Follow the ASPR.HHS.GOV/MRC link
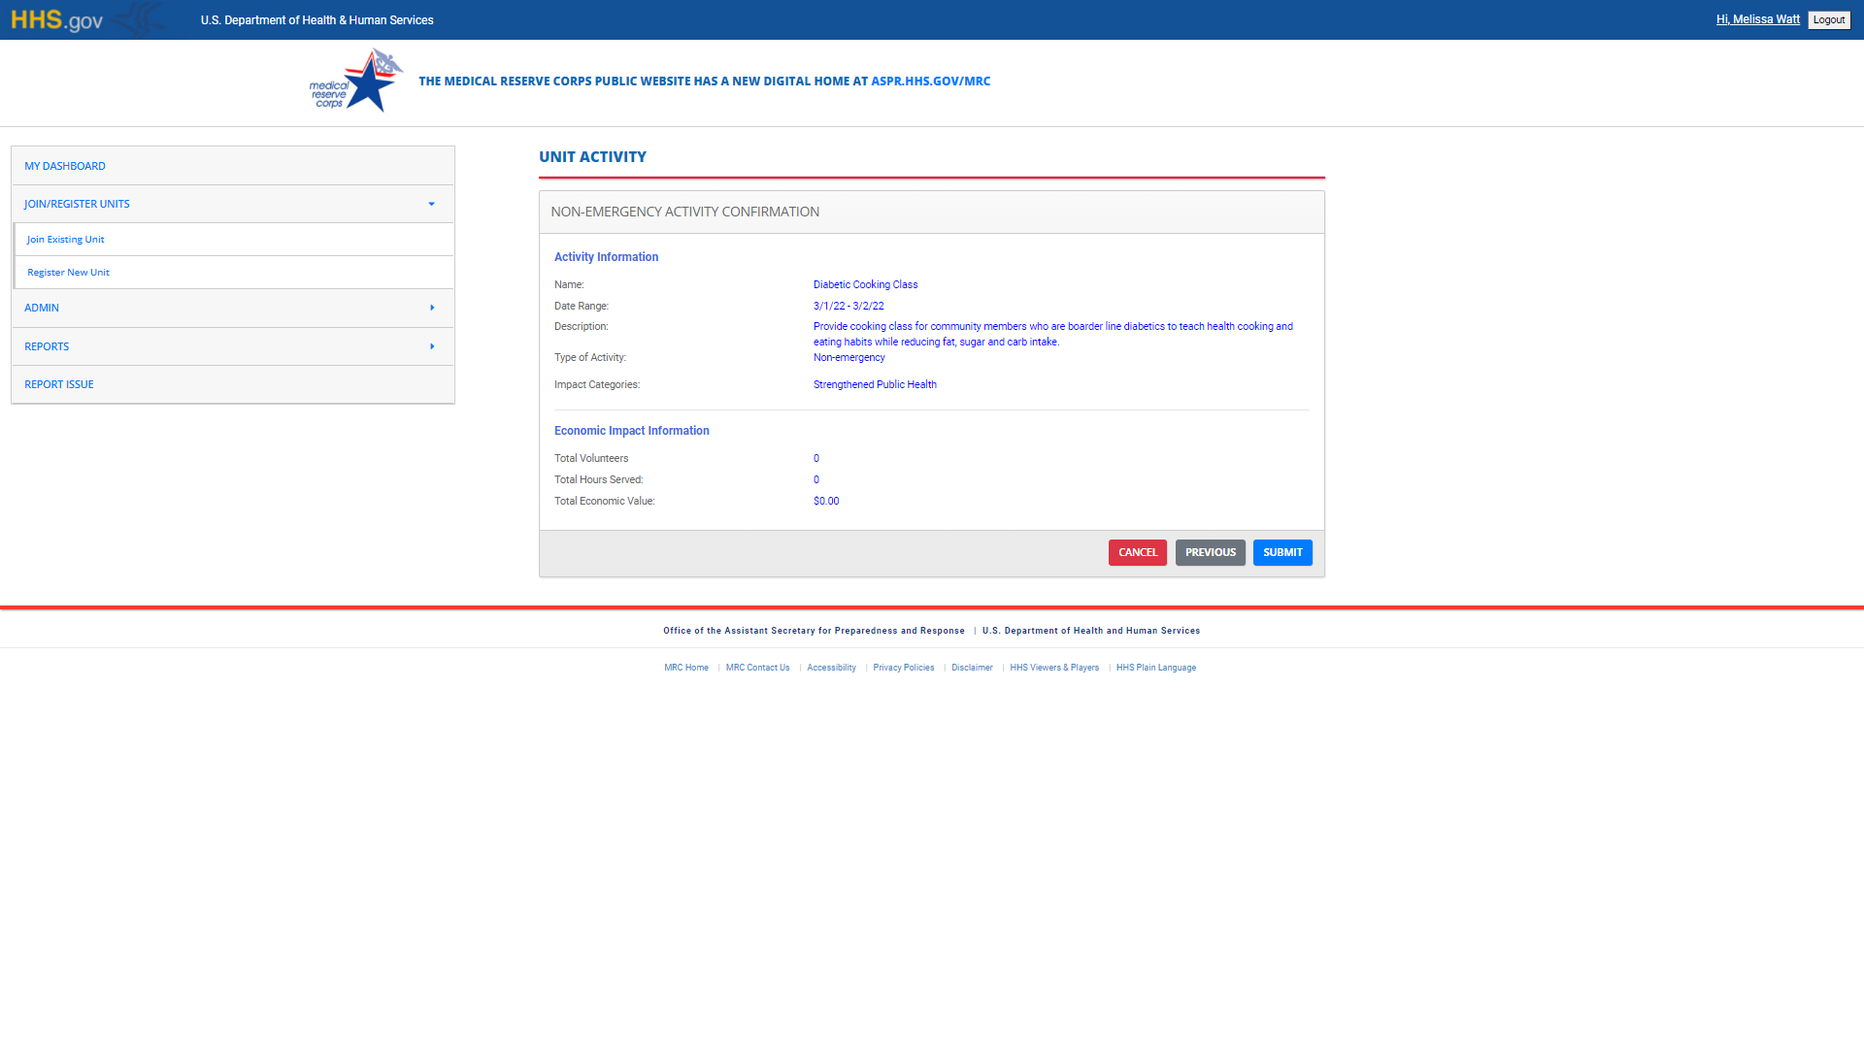The width and height of the screenshot is (1864, 1048). click(x=930, y=82)
